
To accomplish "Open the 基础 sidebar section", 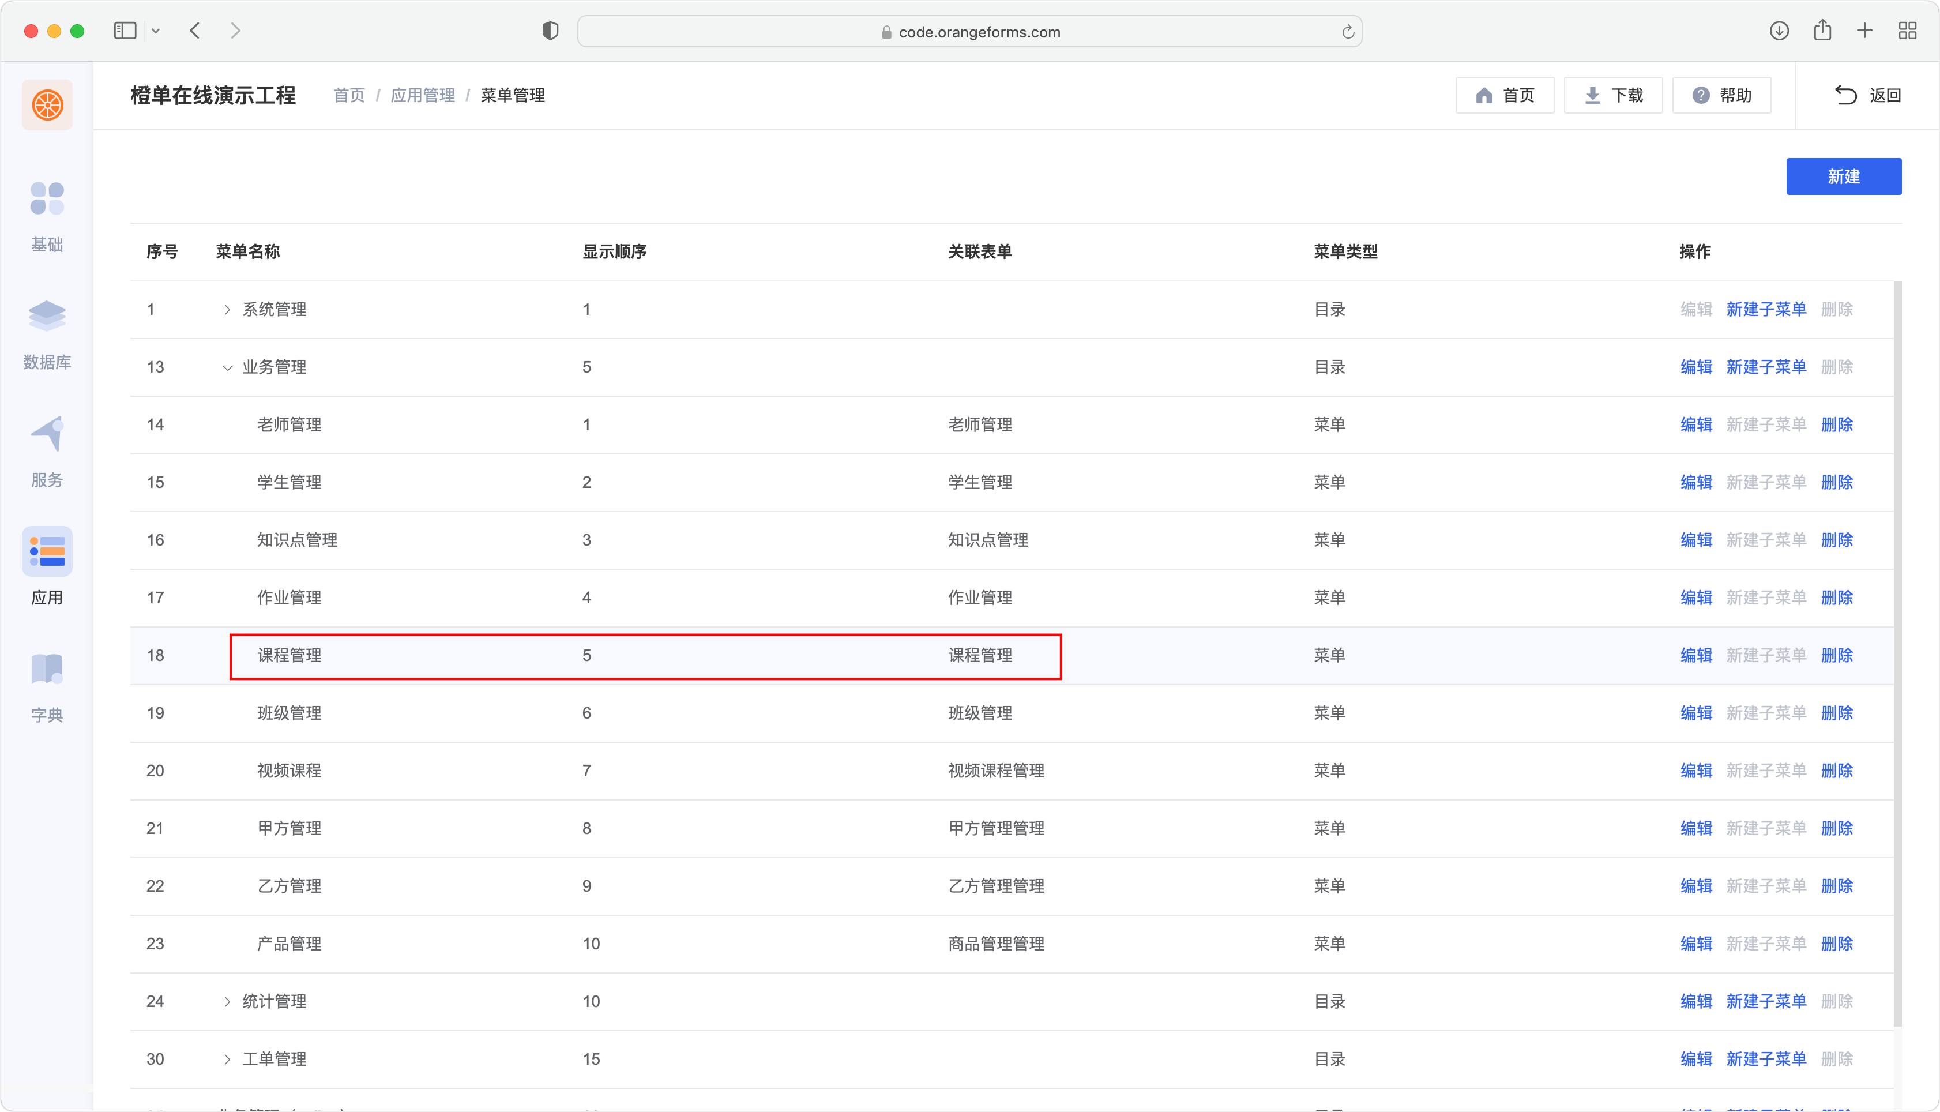I will [47, 217].
